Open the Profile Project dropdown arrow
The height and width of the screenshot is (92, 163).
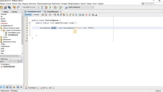(63, 7)
